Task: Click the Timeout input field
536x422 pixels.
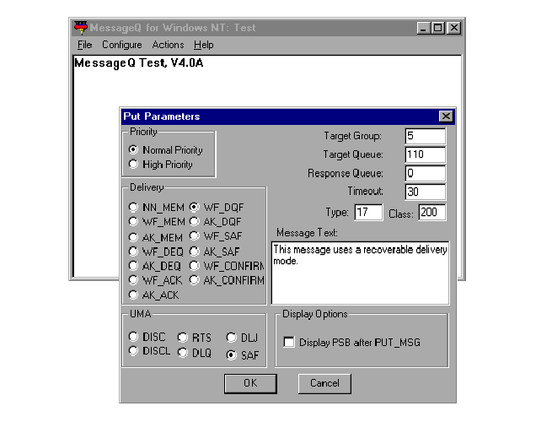Action: pos(426,192)
